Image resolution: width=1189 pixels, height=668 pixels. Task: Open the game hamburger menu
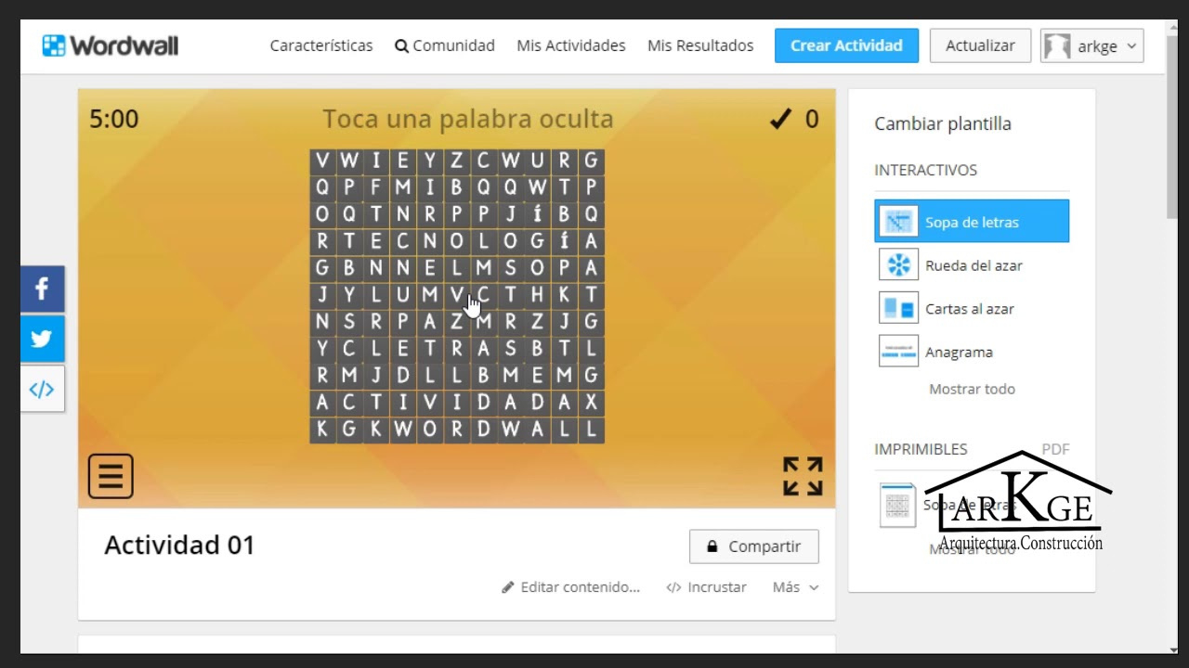tap(111, 476)
